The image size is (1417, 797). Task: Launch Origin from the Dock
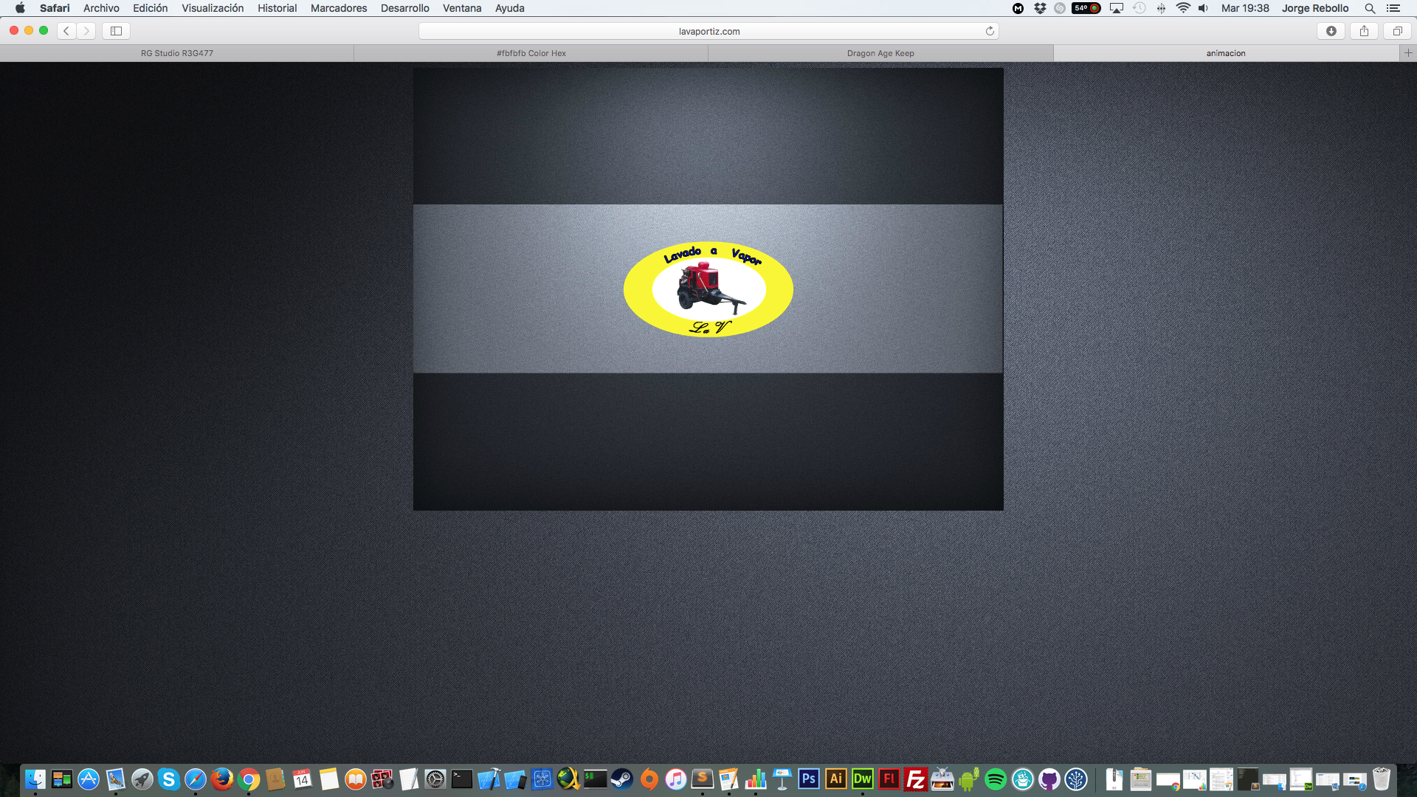point(649,779)
